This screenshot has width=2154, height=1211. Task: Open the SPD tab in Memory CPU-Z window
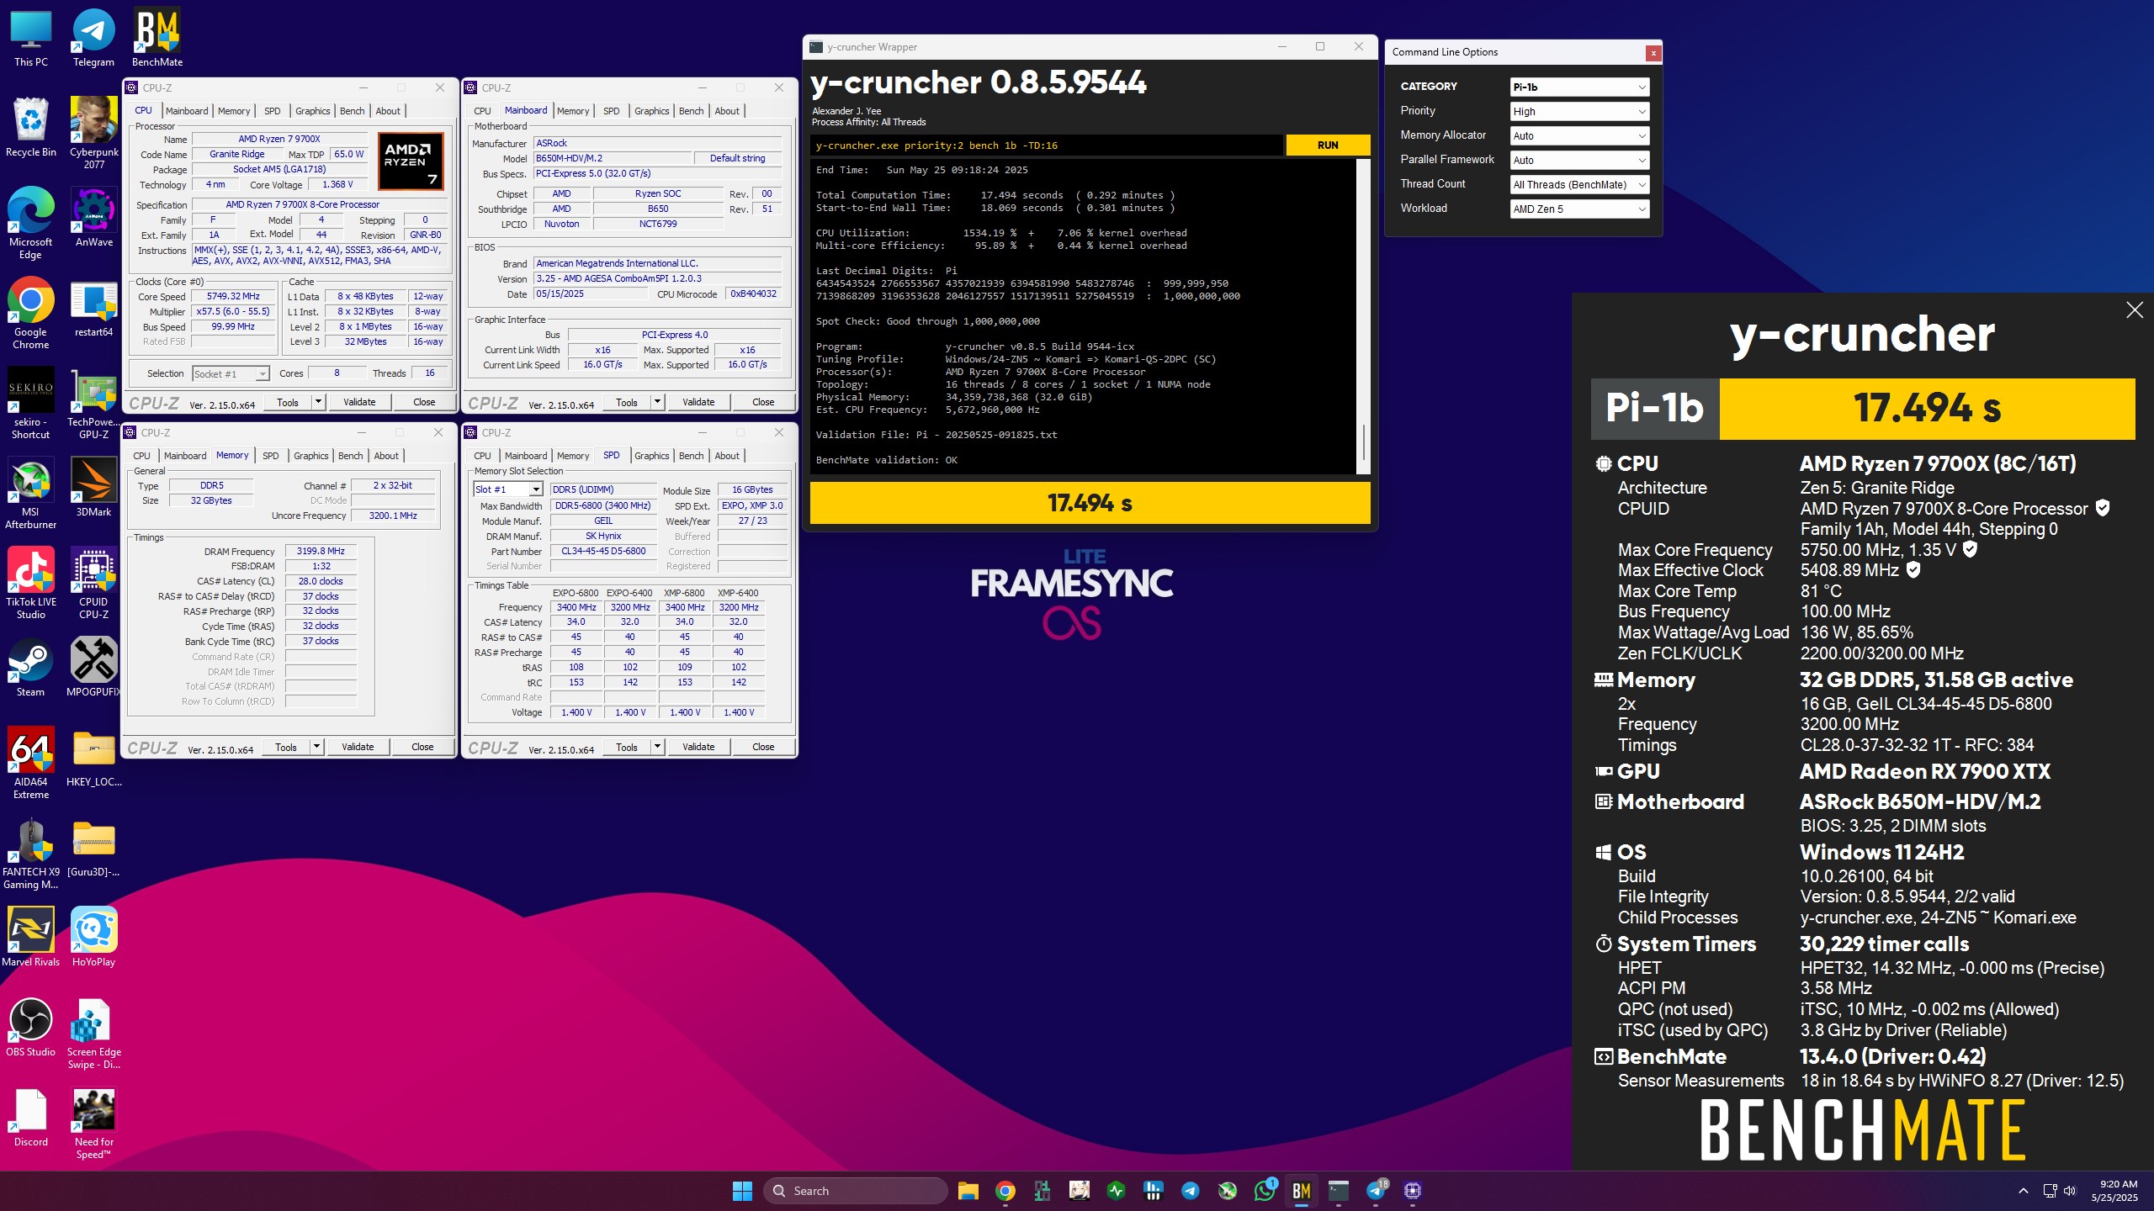tap(270, 456)
